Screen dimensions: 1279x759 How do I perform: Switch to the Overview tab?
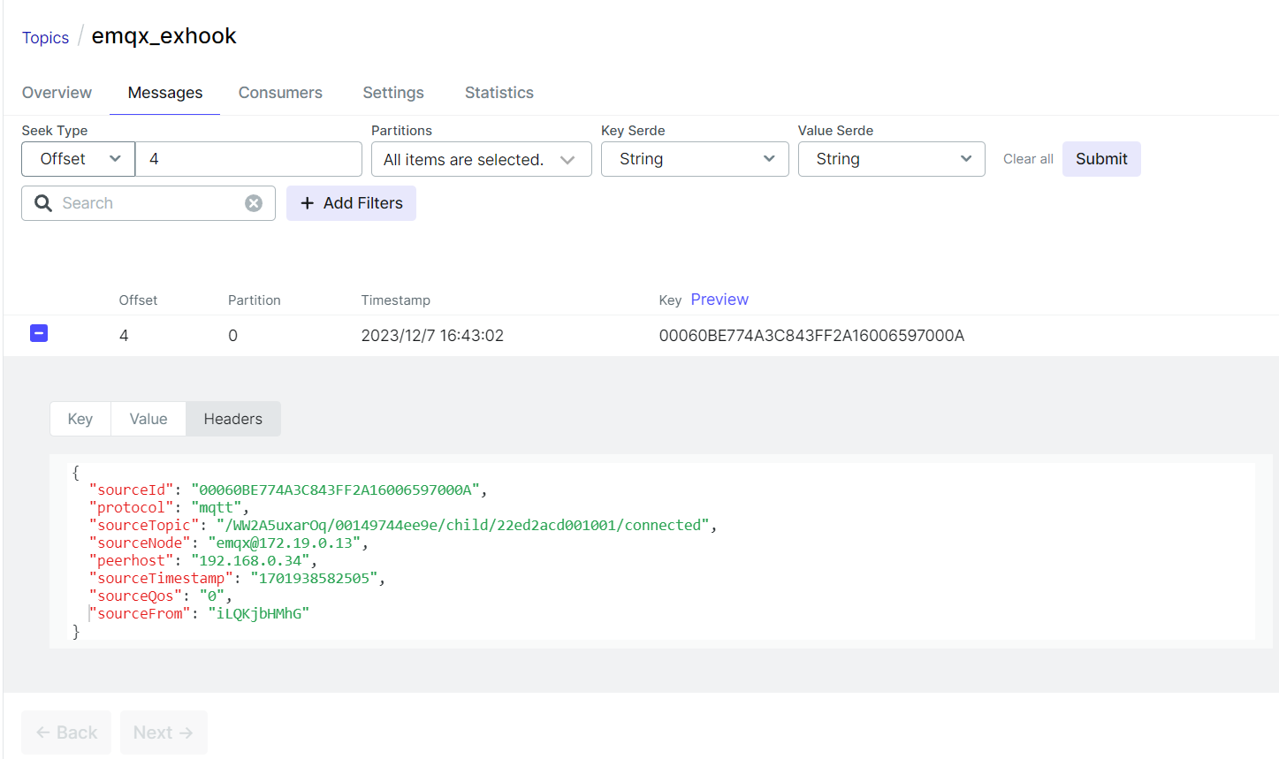(x=57, y=93)
